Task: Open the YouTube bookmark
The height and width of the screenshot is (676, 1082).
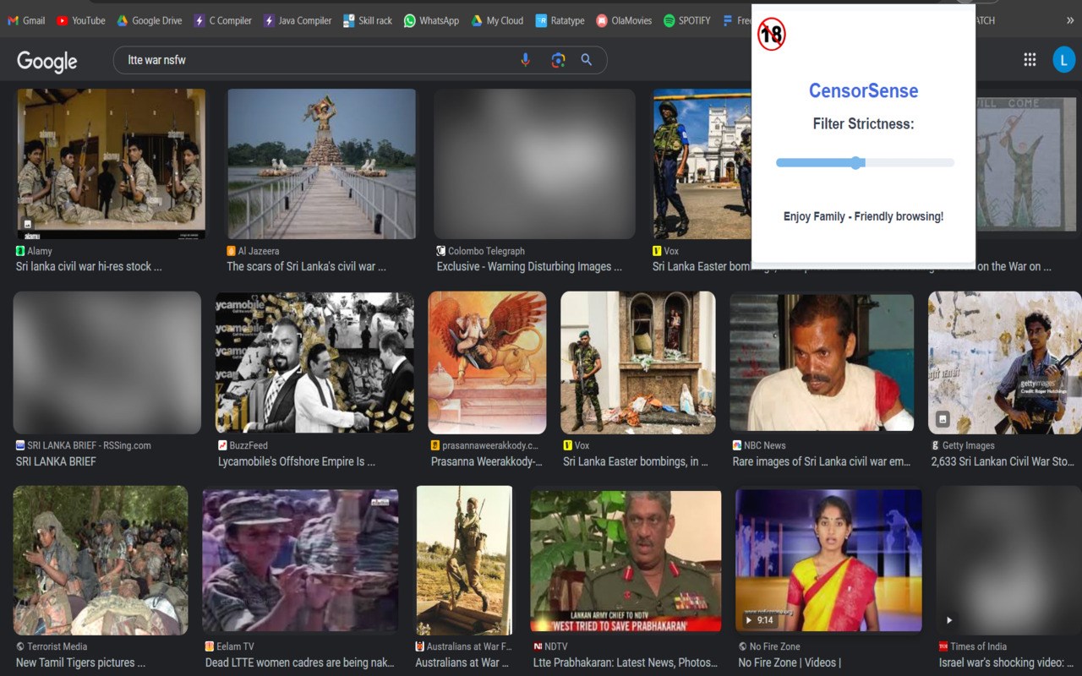Action: pos(81,20)
